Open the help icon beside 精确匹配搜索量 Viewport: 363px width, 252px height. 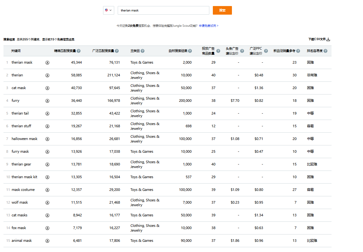click(x=79, y=51)
